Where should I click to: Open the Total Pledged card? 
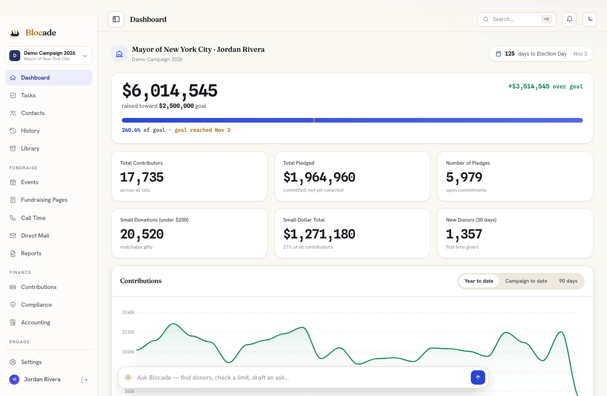click(352, 177)
